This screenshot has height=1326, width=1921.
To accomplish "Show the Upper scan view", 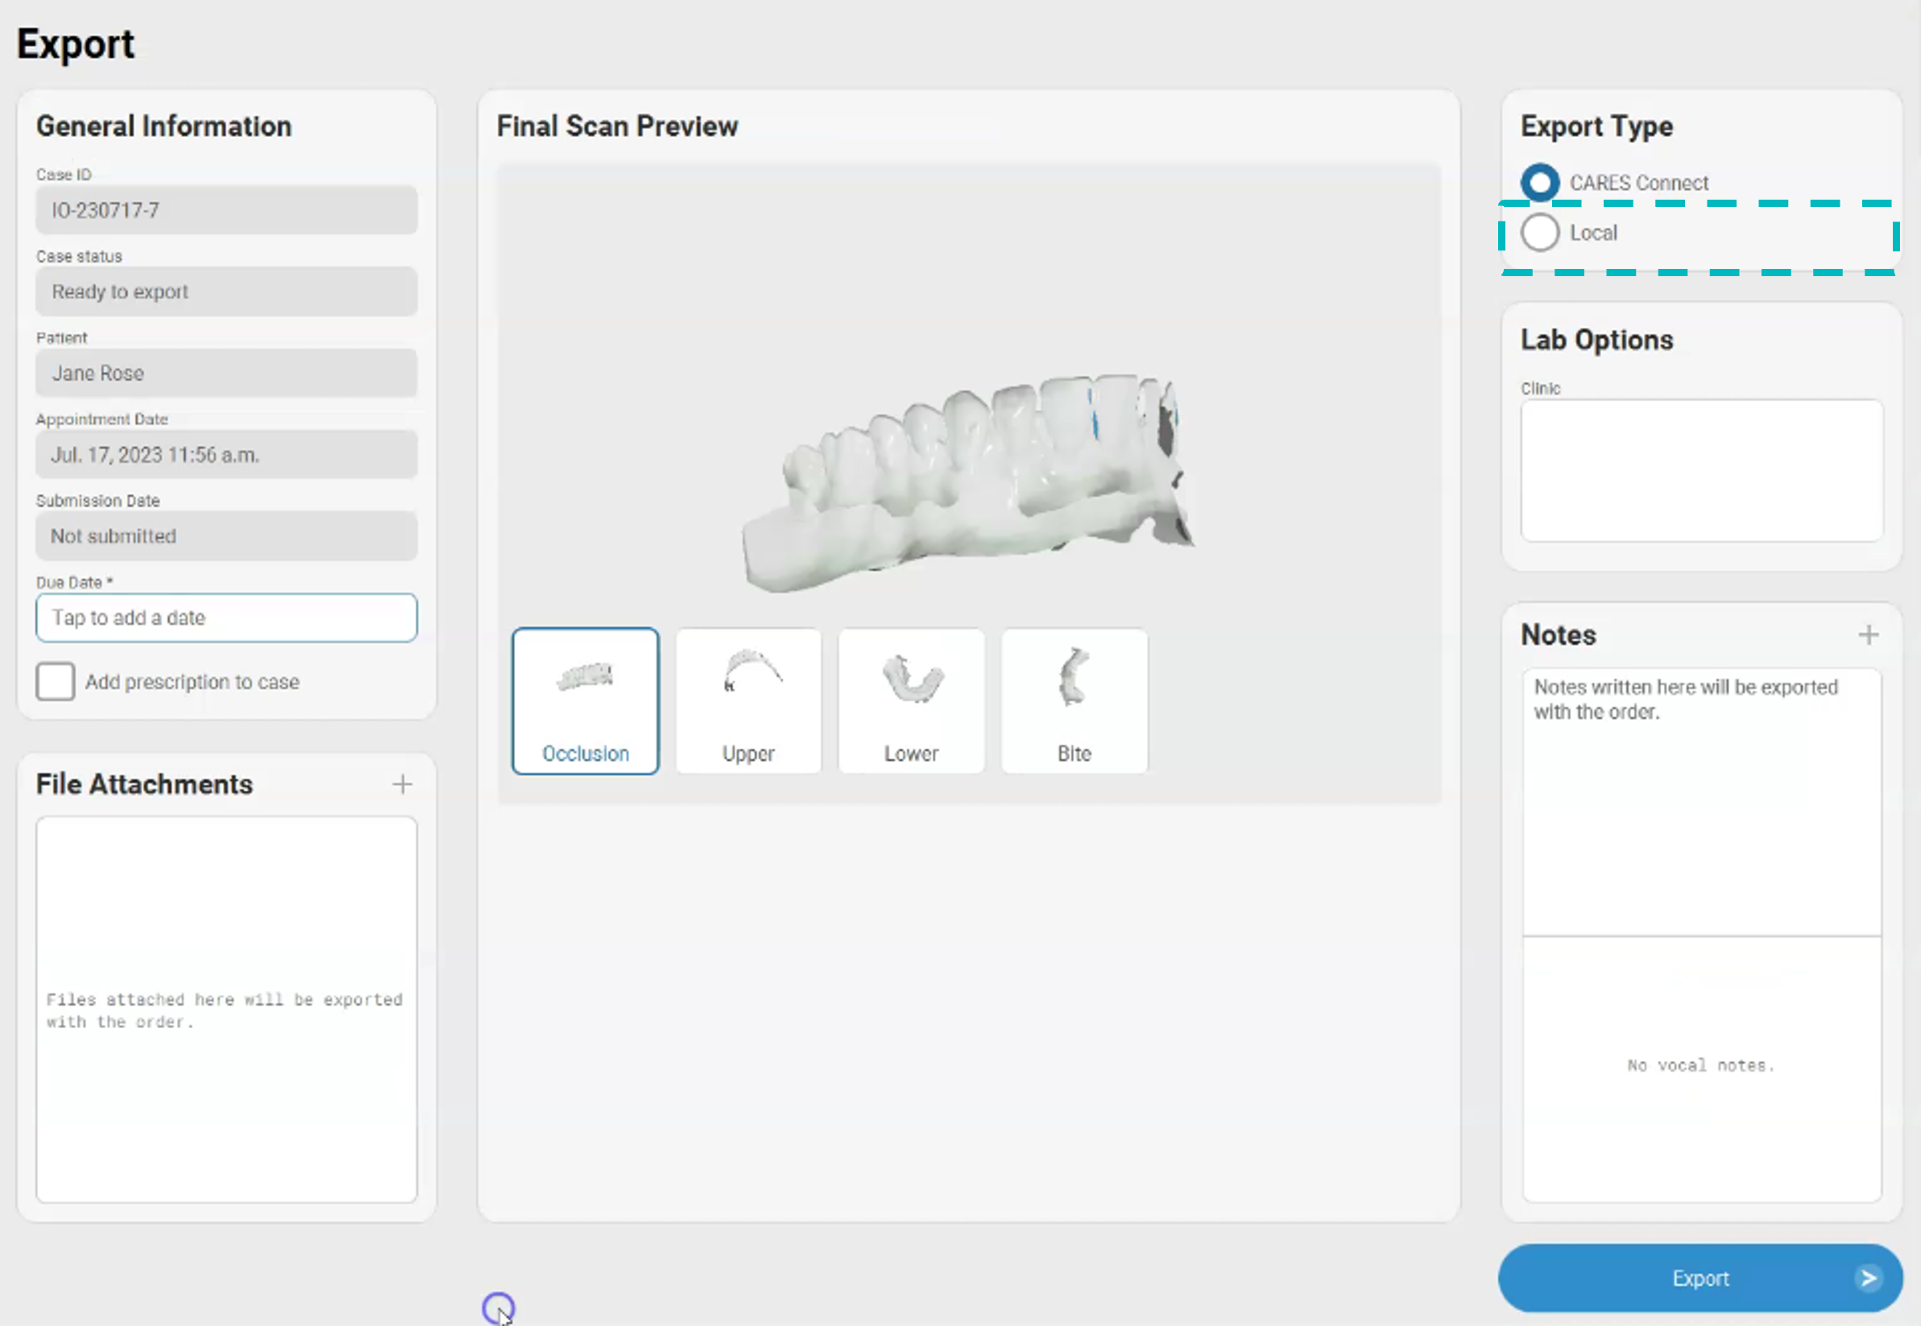I will tap(748, 701).
